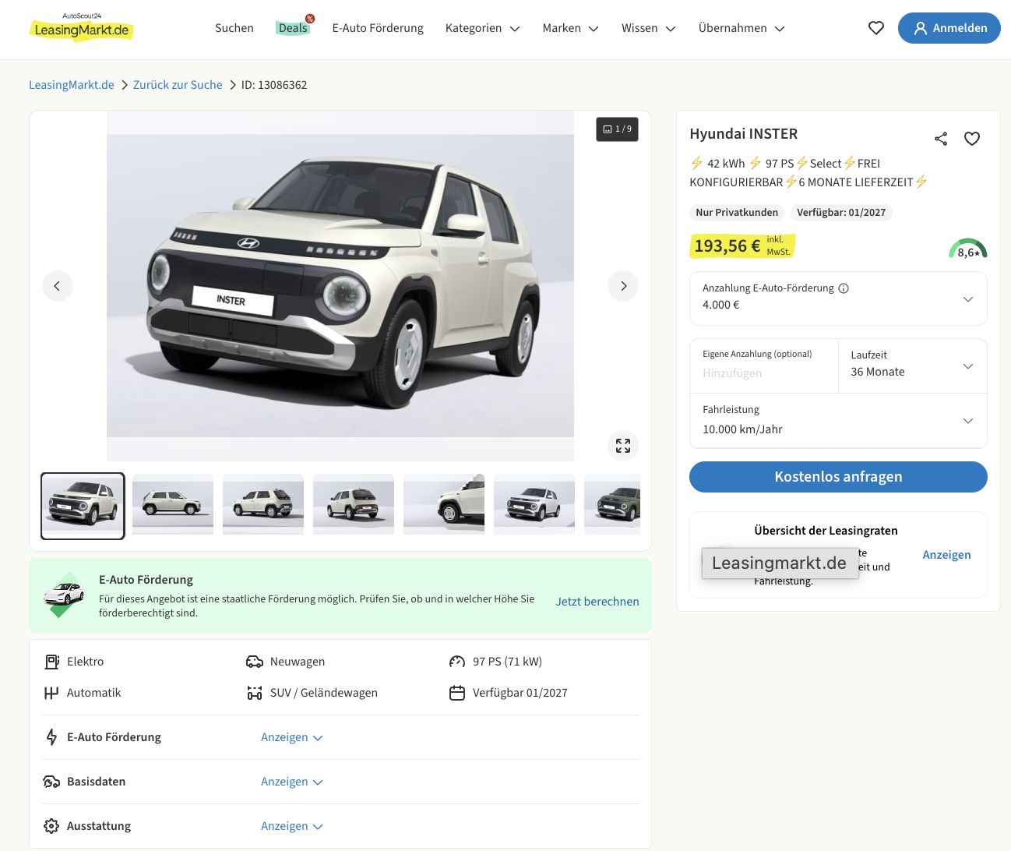Click the Anmelden login button
1011x851 pixels.
(949, 28)
